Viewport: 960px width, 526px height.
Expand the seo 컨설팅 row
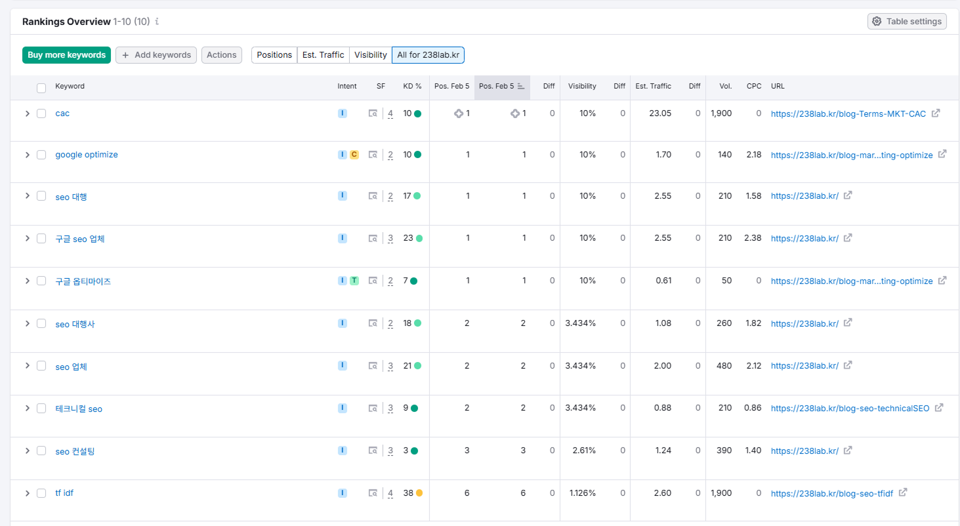(x=27, y=451)
